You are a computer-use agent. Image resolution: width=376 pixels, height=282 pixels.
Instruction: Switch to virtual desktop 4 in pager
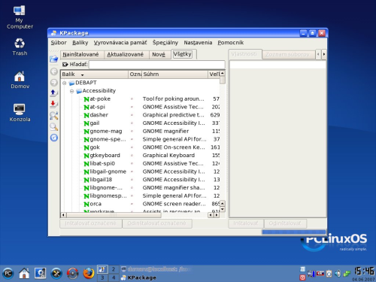pyautogui.click(x=114, y=277)
